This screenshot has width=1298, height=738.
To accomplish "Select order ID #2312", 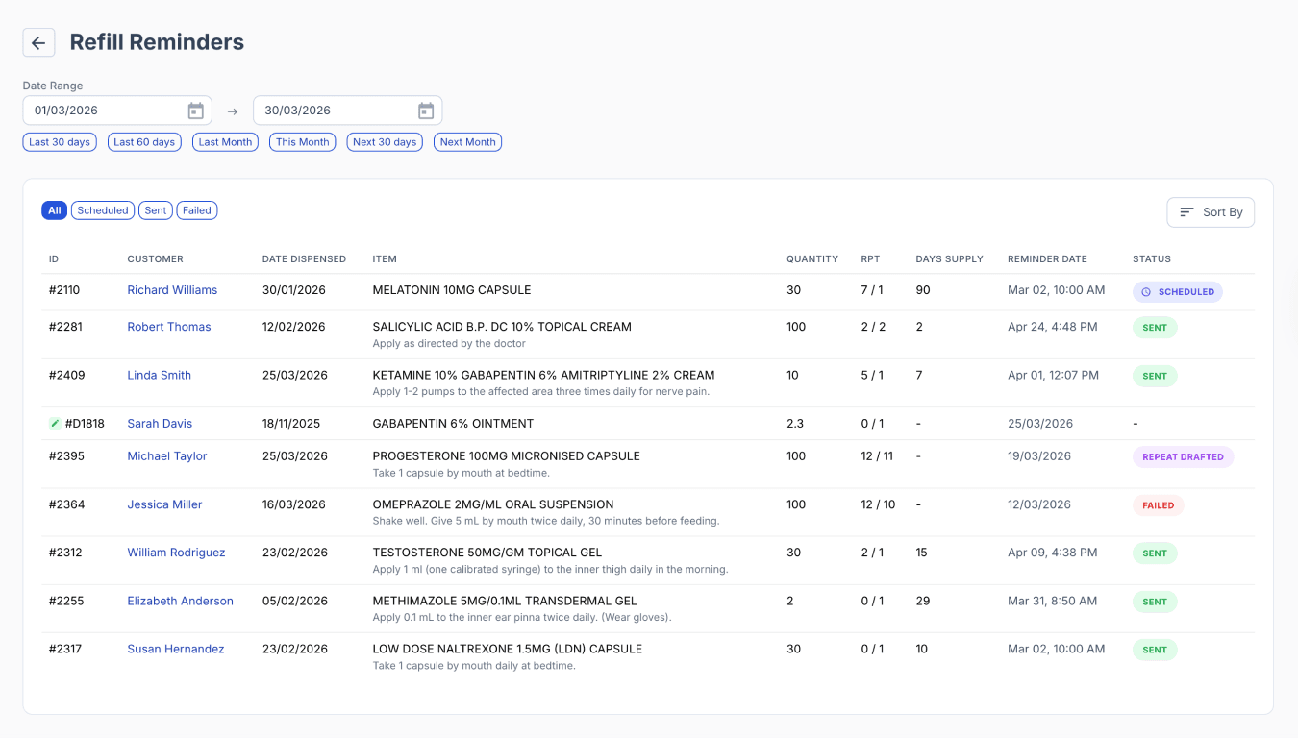I will [65, 553].
